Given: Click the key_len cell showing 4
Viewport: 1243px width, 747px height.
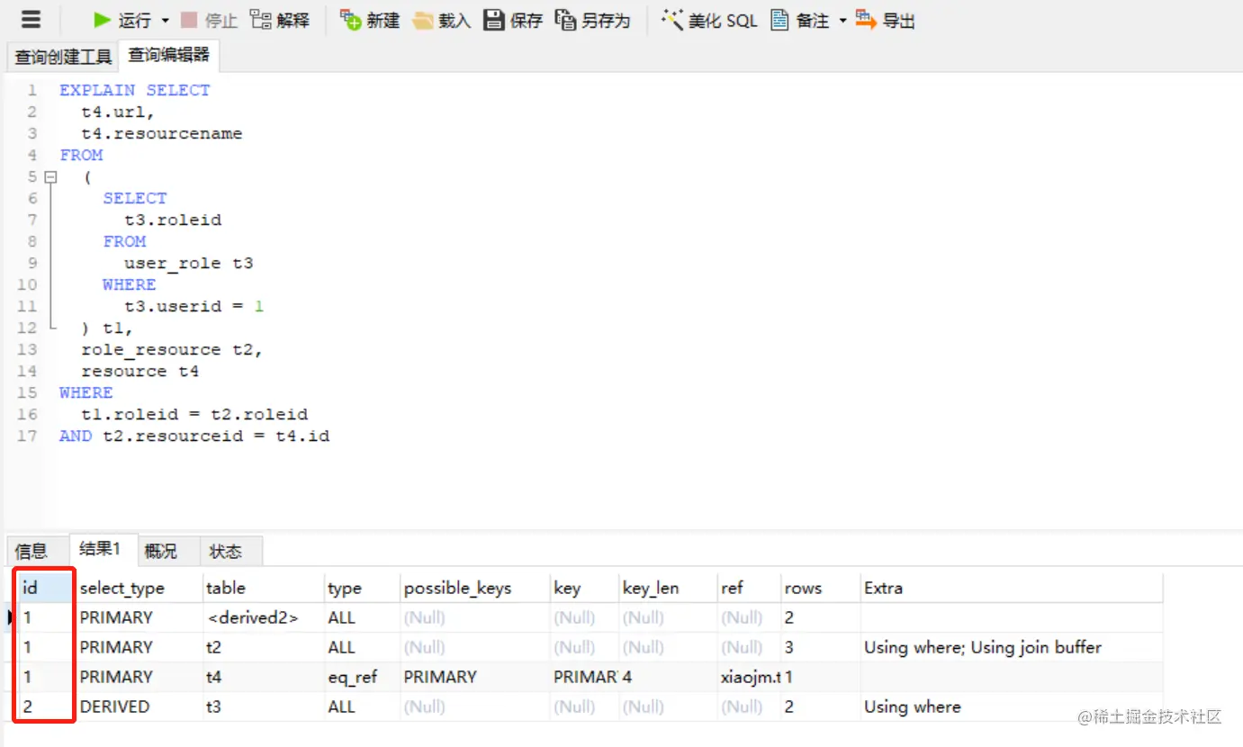Looking at the screenshot, I should 668,677.
